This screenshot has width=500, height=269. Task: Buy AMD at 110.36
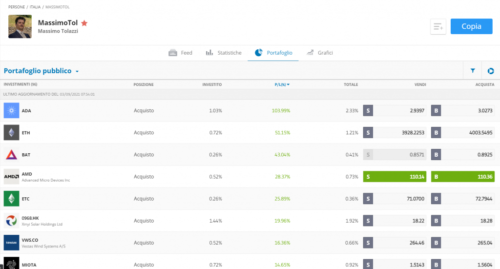coord(463,177)
